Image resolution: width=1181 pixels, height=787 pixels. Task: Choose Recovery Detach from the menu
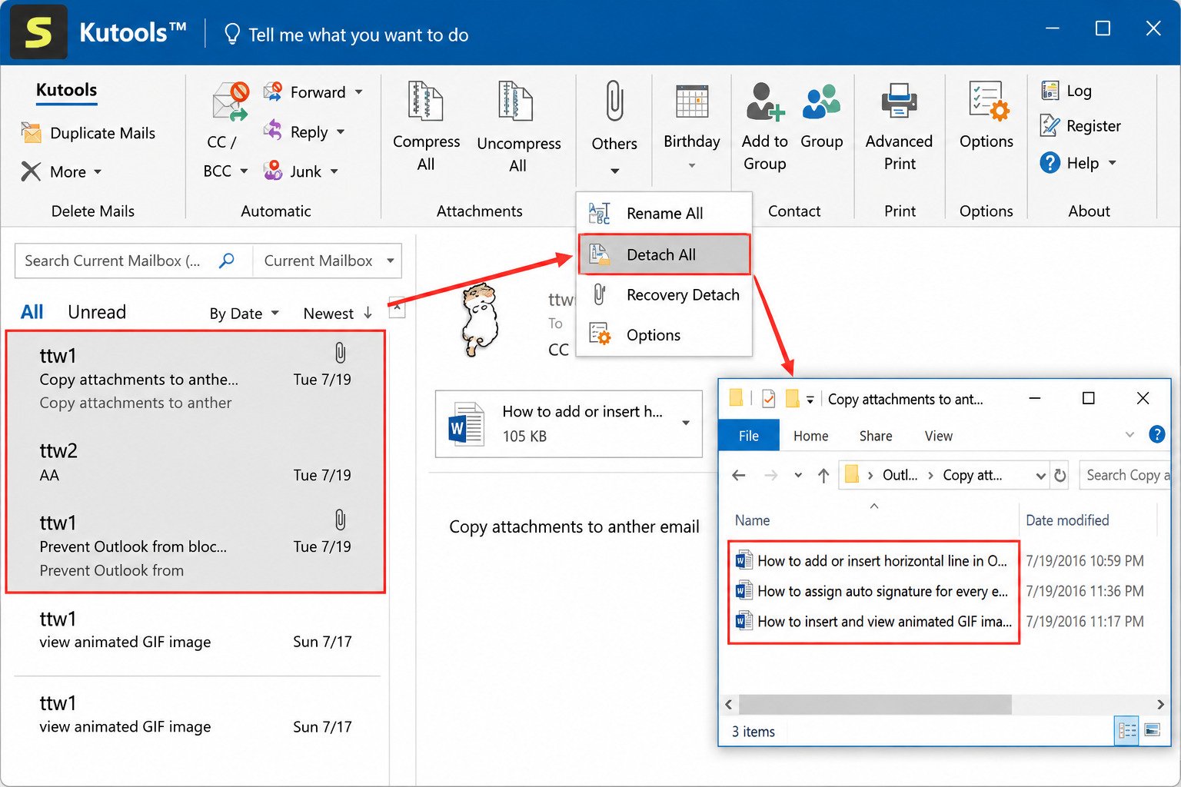[x=664, y=295]
